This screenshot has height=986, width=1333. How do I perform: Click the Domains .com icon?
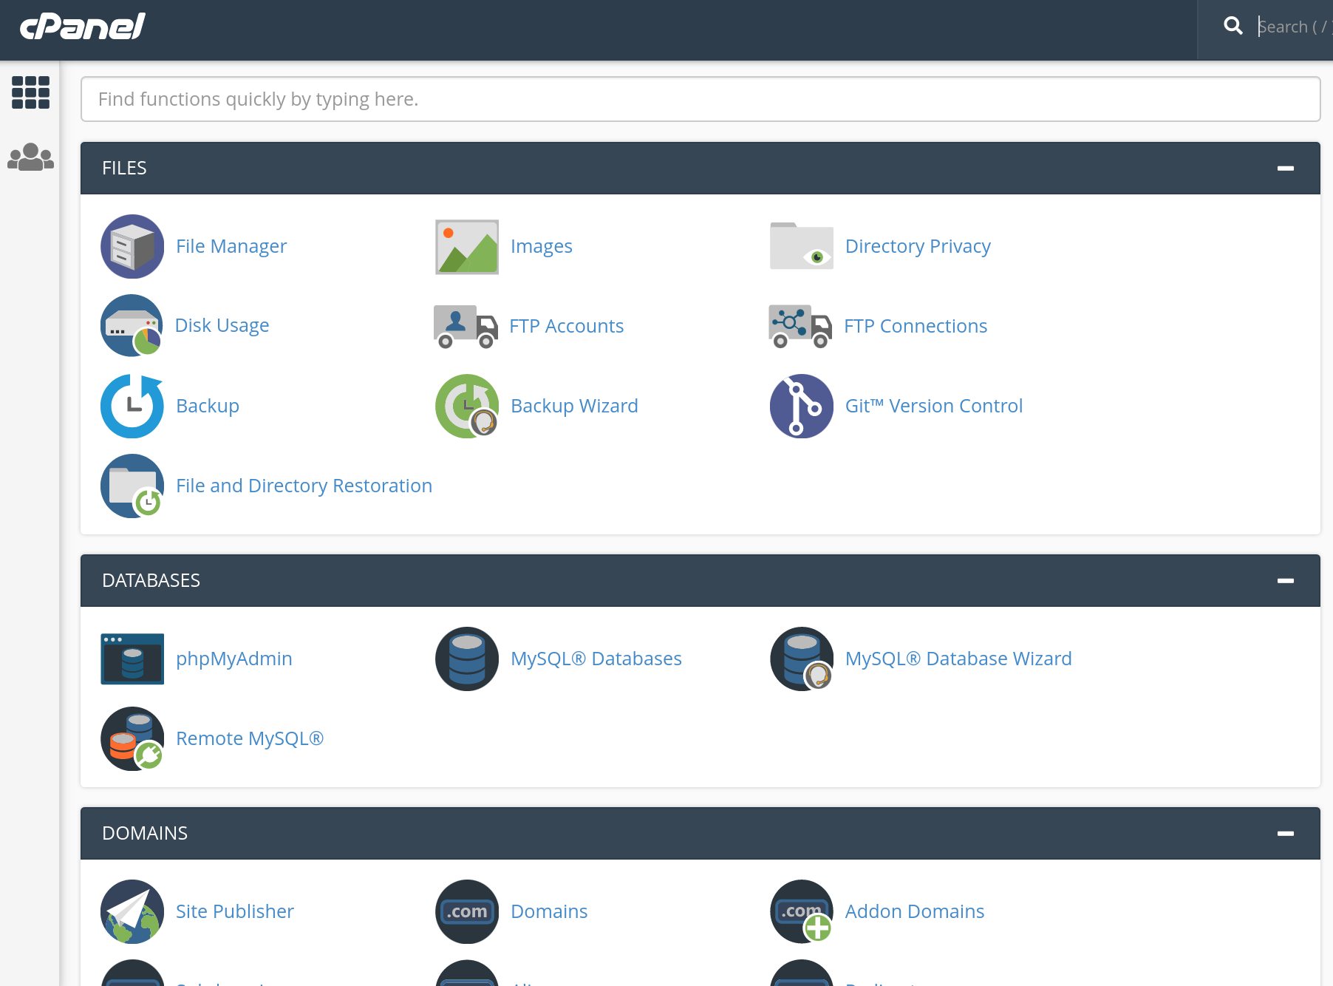coord(467,911)
